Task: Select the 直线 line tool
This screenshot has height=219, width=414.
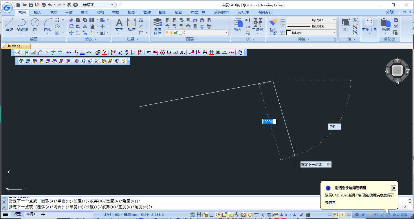Action: pos(9,25)
